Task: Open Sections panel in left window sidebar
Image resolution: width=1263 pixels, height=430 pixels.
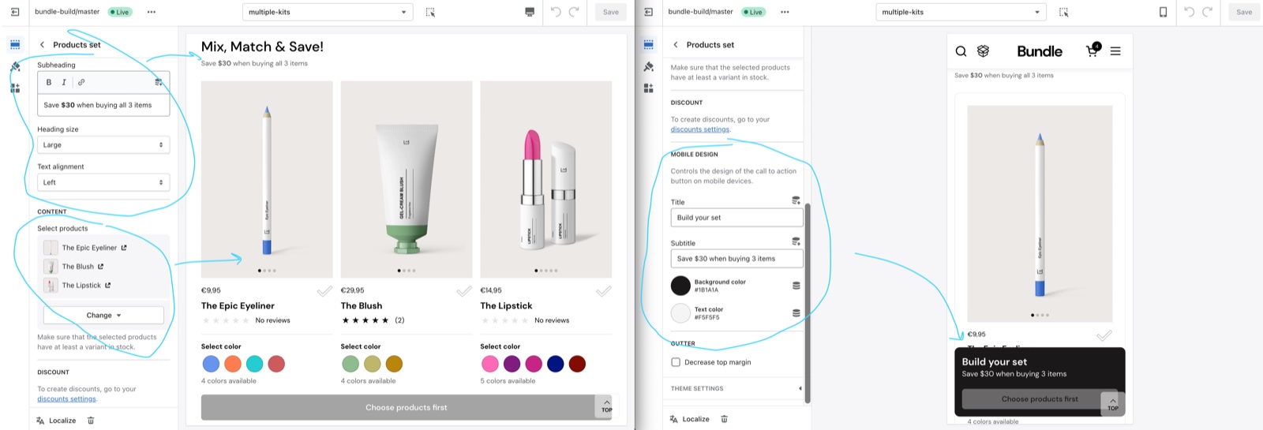Action: [x=15, y=45]
